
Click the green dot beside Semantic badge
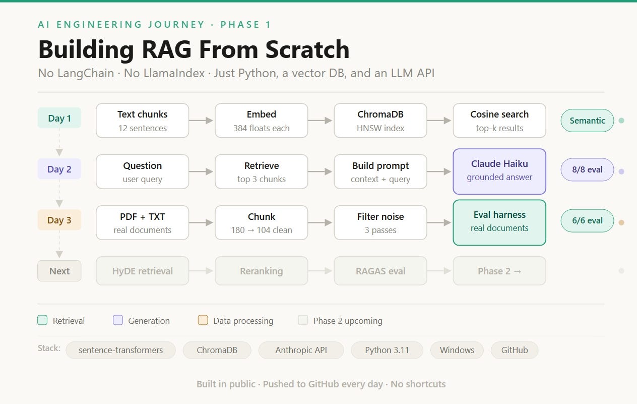tap(621, 121)
